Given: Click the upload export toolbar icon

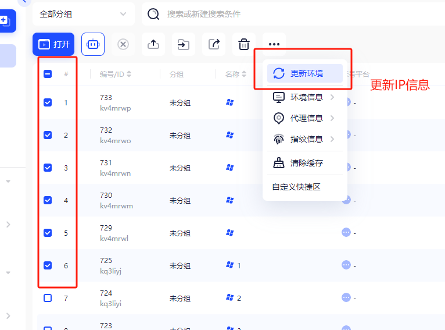Looking at the screenshot, I should tap(153, 44).
